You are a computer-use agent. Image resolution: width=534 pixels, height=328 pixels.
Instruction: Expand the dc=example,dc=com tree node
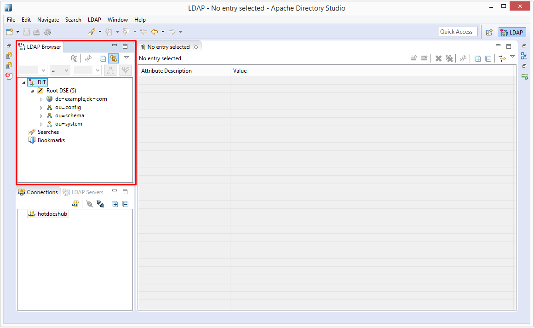(x=41, y=99)
